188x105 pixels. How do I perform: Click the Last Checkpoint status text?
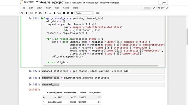tap(82, 3)
